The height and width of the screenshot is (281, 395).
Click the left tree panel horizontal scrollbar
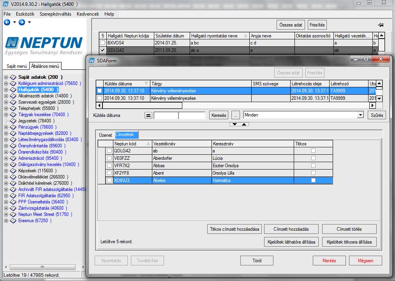tap(43, 267)
